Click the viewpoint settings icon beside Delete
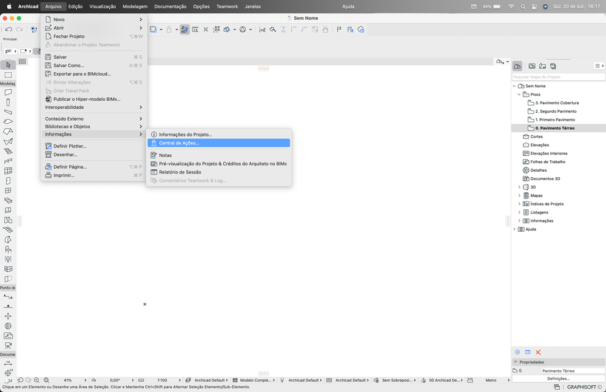 coord(528,352)
